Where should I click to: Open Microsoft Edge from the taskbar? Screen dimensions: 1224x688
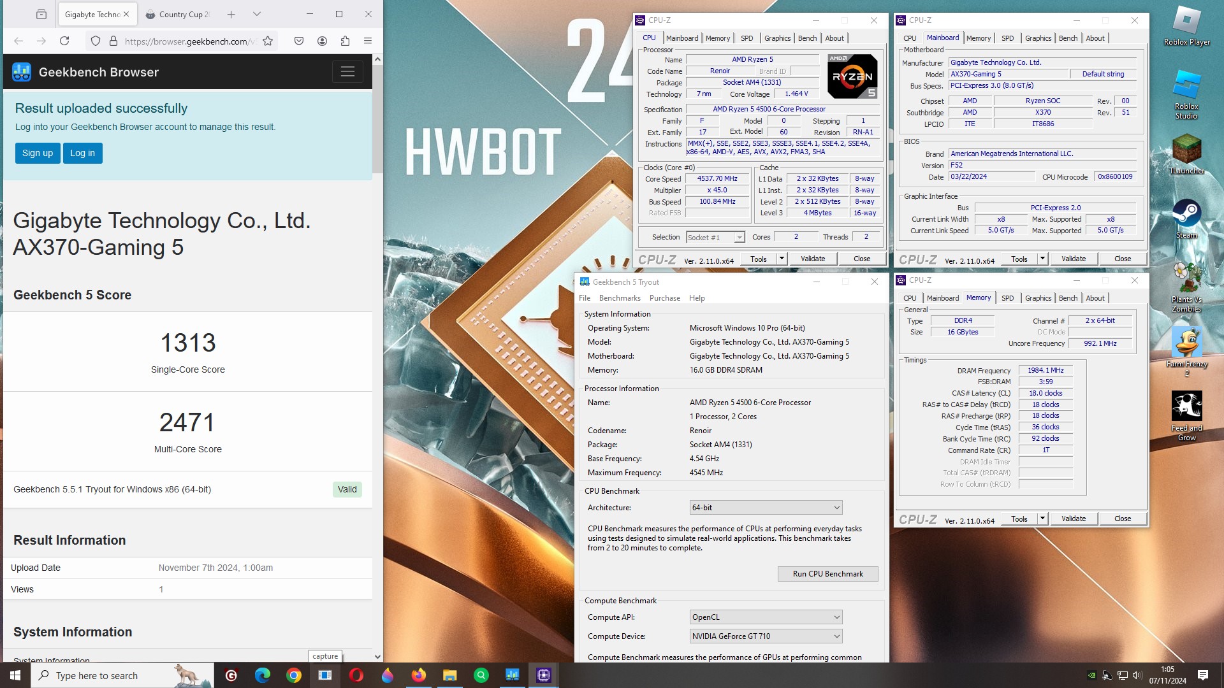(x=263, y=675)
